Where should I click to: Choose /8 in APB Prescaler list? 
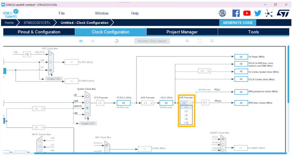point(186,119)
